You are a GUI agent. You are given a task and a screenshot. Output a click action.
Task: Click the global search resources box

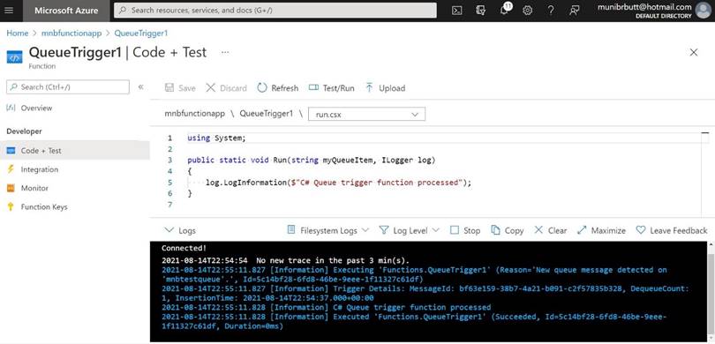point(275,10)
